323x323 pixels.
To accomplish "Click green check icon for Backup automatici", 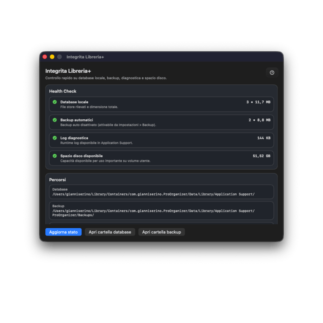I will [x=55, y=120].
